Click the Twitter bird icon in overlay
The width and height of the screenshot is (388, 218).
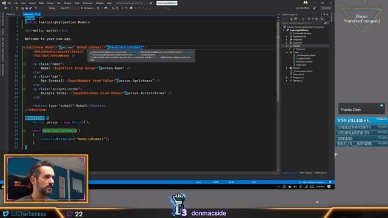coord(5,214)
